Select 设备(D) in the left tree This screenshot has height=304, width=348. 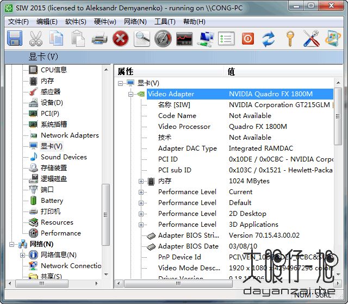[52, 103]
